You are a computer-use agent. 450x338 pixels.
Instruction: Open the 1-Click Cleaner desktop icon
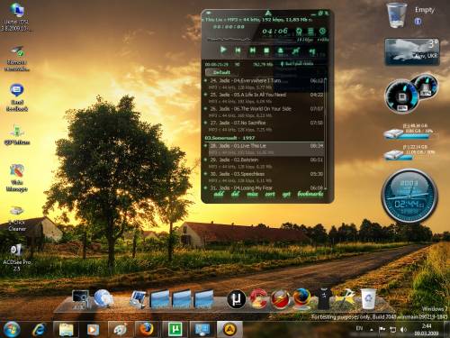click(17, 218)
